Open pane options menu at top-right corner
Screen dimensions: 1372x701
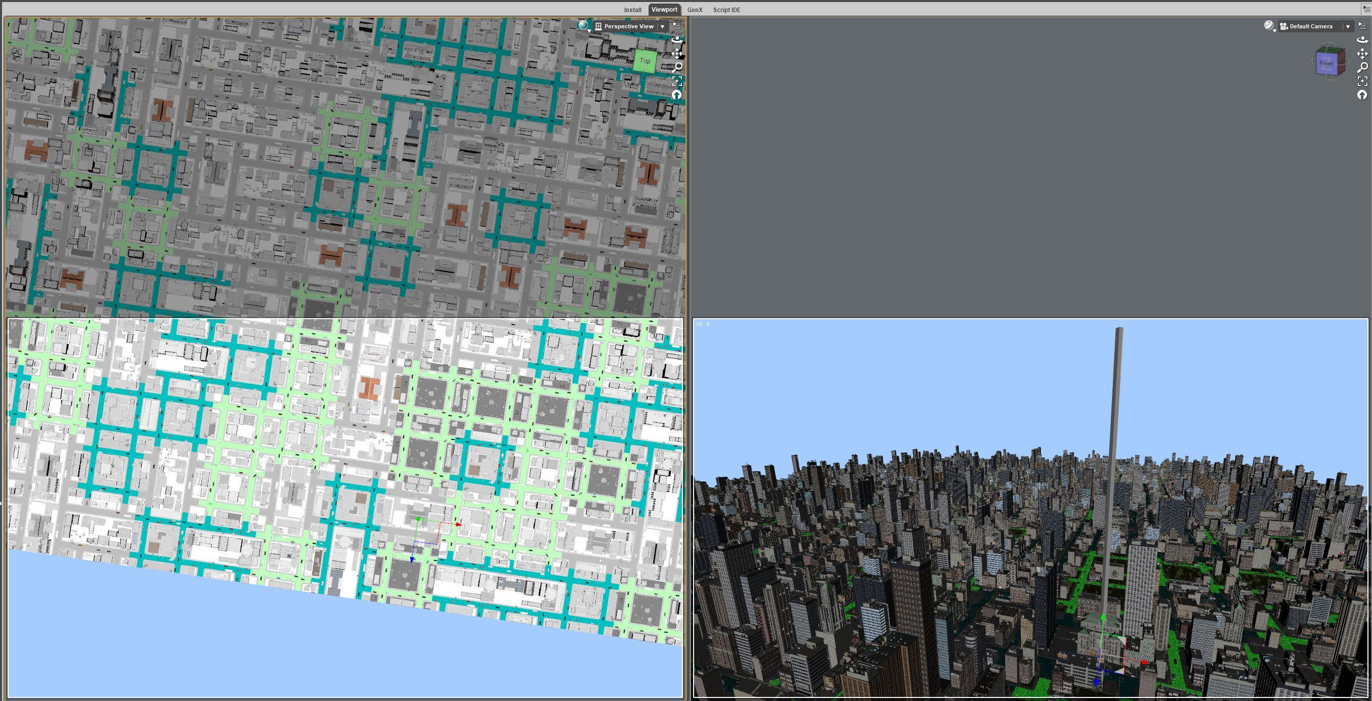pyautogui.click(x=1367, y=9)
